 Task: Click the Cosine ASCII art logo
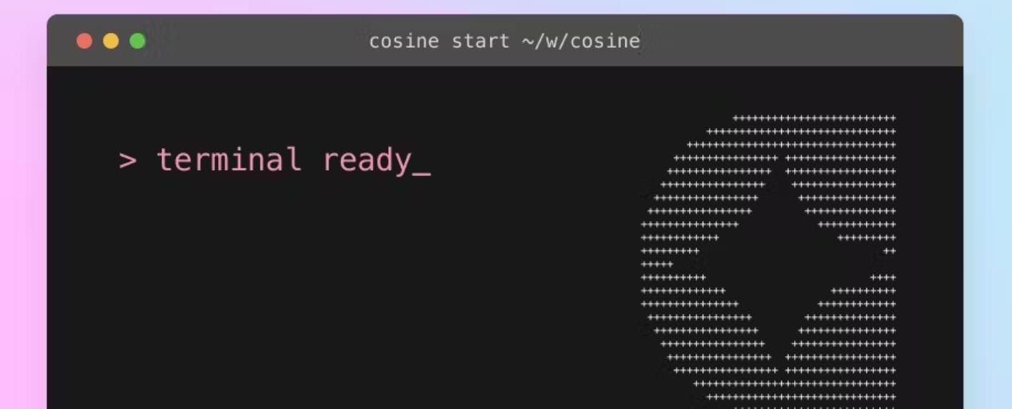click(768, 262)
